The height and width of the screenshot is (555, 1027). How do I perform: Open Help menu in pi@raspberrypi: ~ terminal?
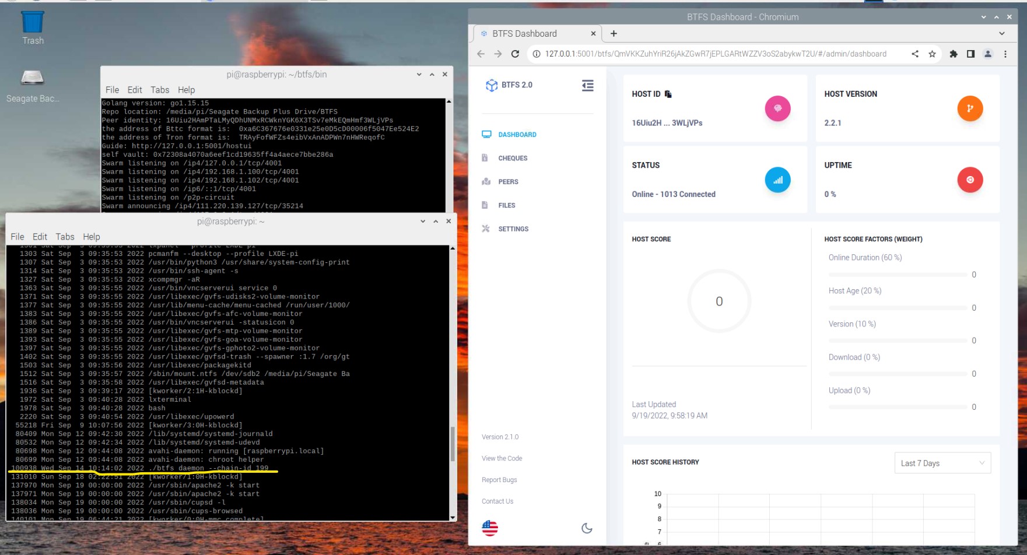point(92,237)
